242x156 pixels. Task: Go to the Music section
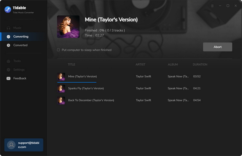(x=17, y=28)
